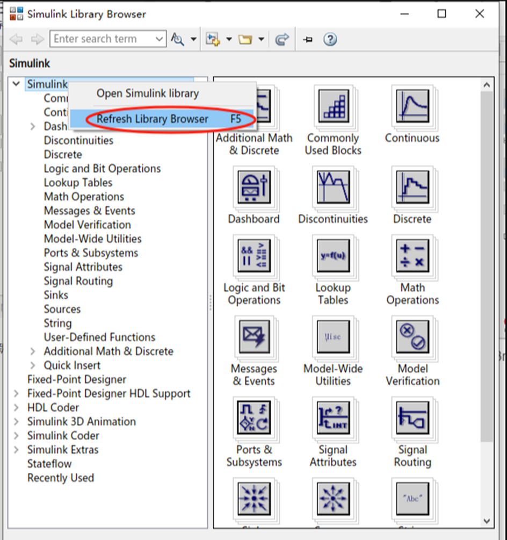The height and width of the screenshot is (540, 507).
Task: Select Stateflow in the tree
Action: [x=49, y=464]
